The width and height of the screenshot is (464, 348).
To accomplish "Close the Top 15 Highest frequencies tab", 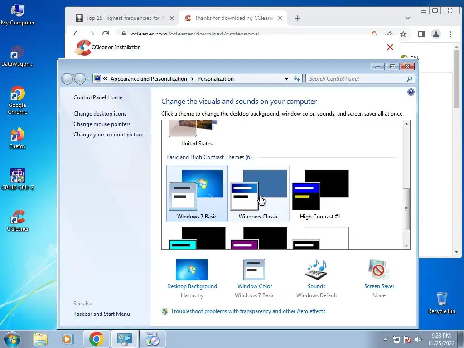I will 172,18.
